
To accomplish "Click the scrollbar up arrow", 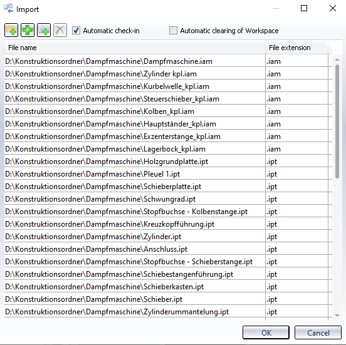I will 337,59.
